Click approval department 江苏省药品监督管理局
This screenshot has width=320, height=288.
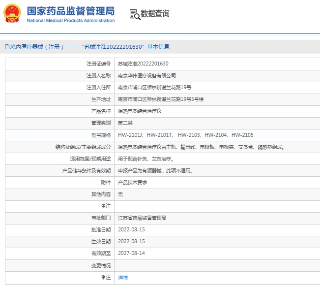coord(142,218)
